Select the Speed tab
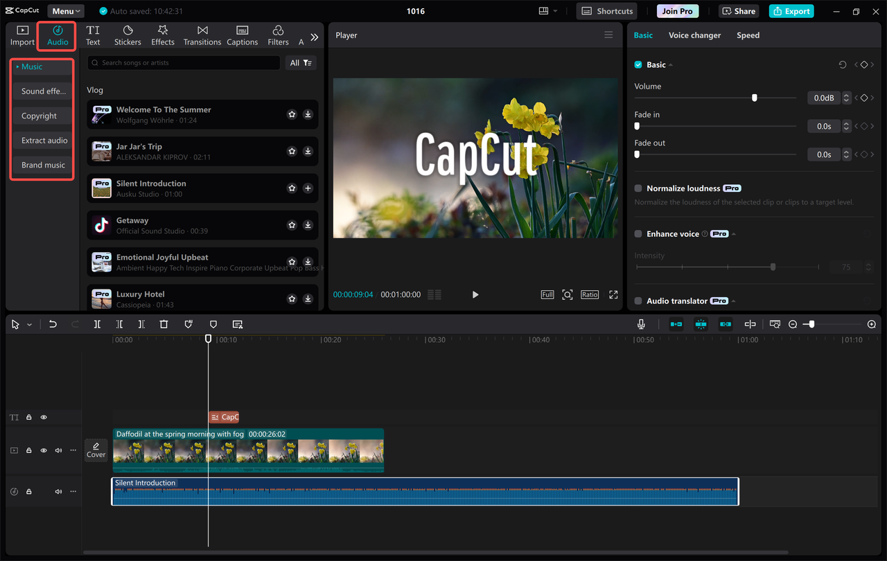Viewport: 887px width, 561px height. (748, 35)
